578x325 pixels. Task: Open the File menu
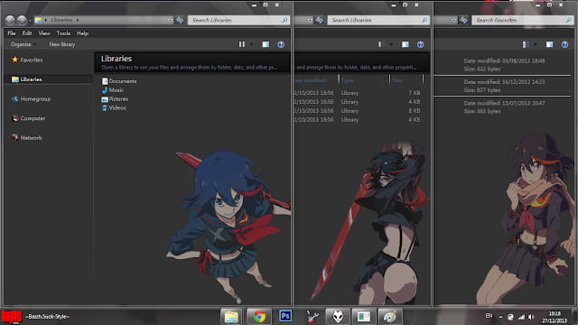[x=12, y=33]
